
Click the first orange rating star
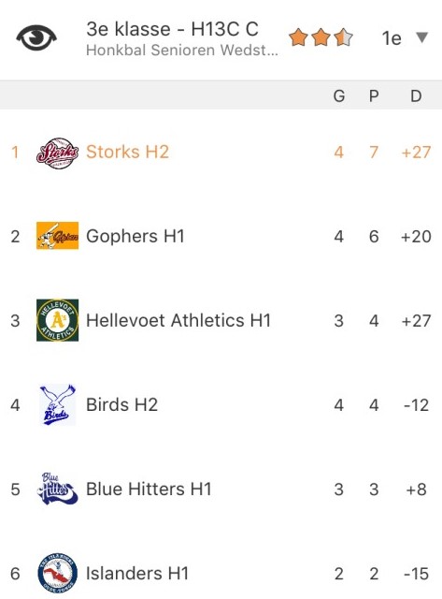point(298,37)
